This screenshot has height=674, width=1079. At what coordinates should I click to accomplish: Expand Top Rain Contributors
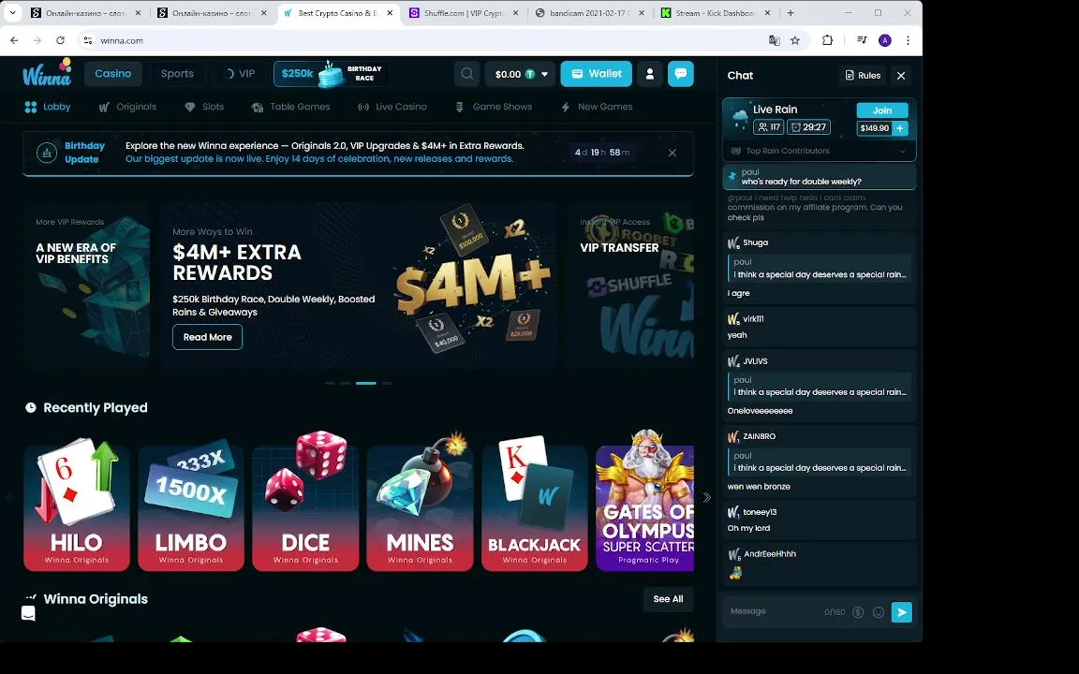819,151
